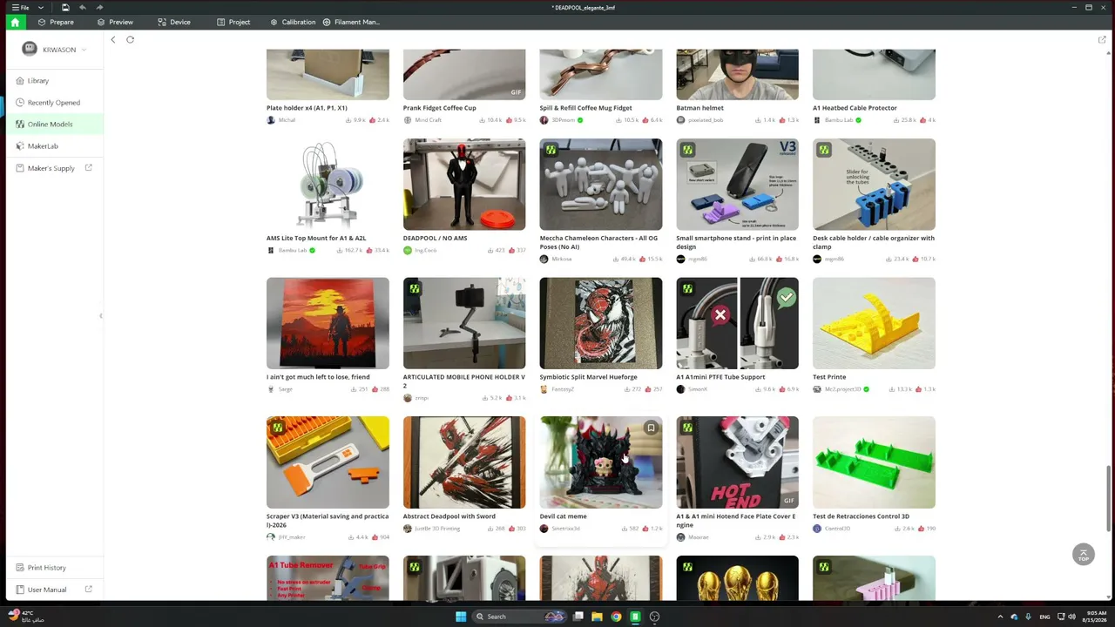This screenshot has width=1115, height=627.
Task: Redo using the right arrow icon
Action: click(99, 7)
